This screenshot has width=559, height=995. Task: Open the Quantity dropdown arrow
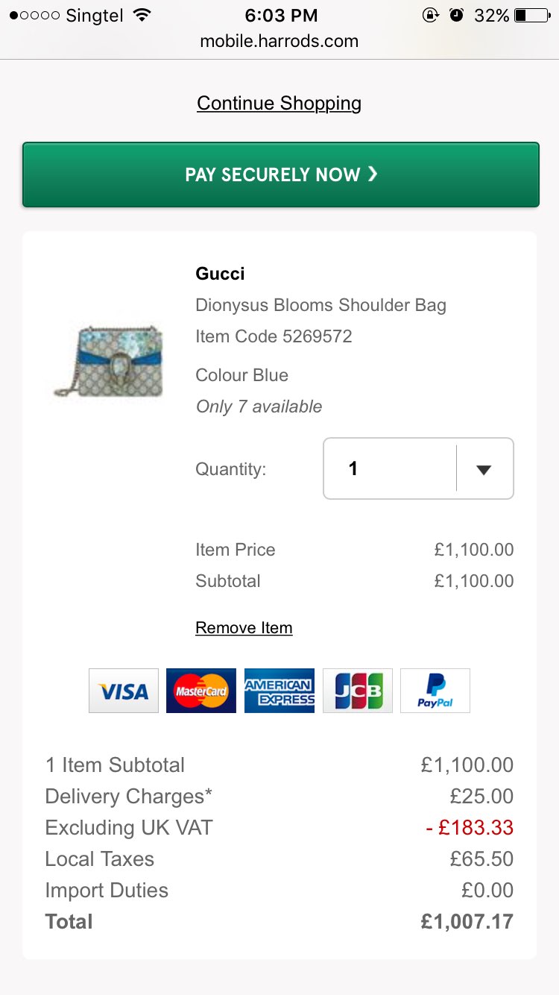tap(484, 469)
